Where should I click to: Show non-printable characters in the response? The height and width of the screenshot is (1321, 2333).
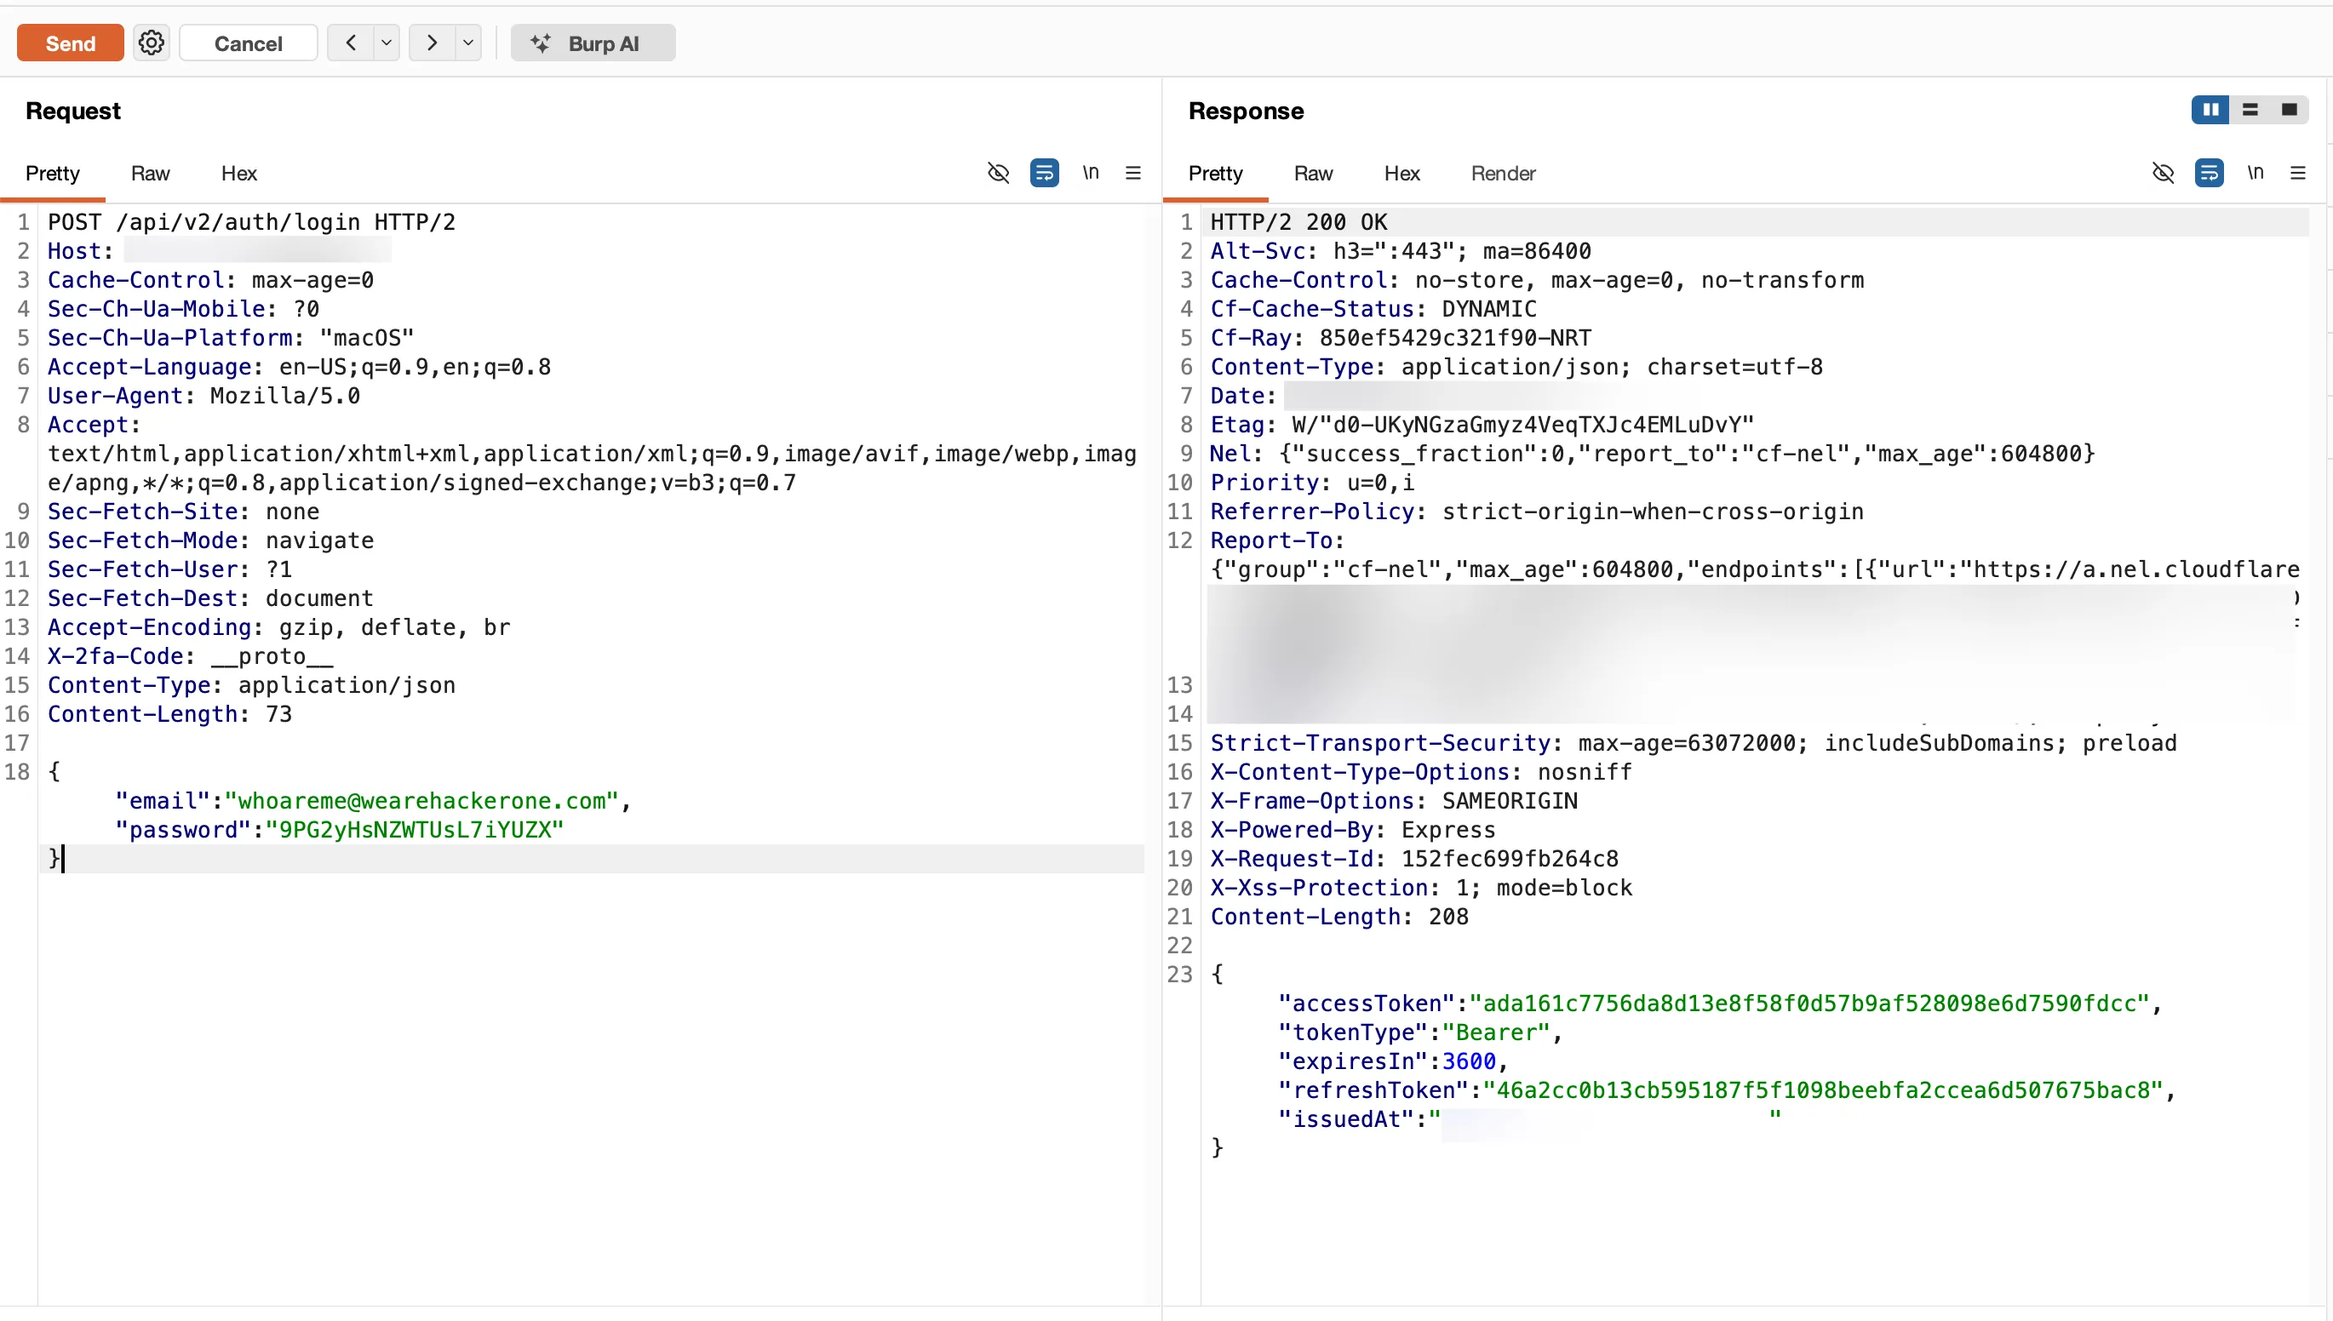[2164, 173]
